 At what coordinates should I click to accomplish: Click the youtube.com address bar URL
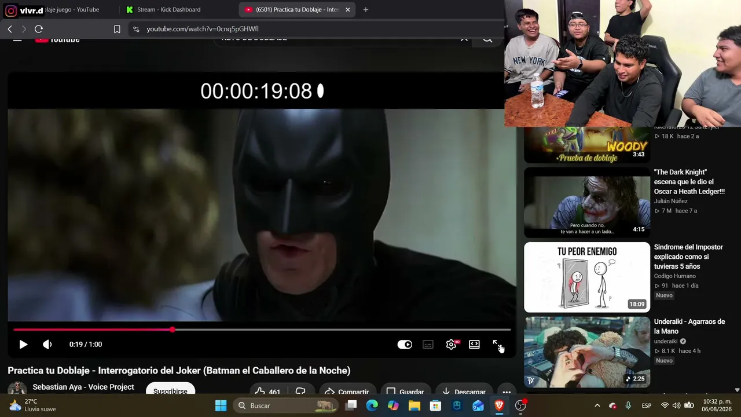coord(203,29)
